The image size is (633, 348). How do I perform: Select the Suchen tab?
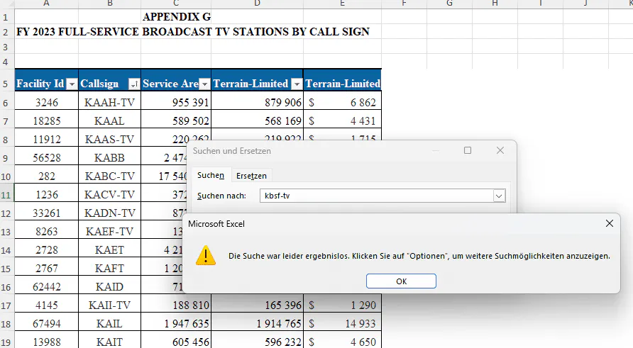211,175
